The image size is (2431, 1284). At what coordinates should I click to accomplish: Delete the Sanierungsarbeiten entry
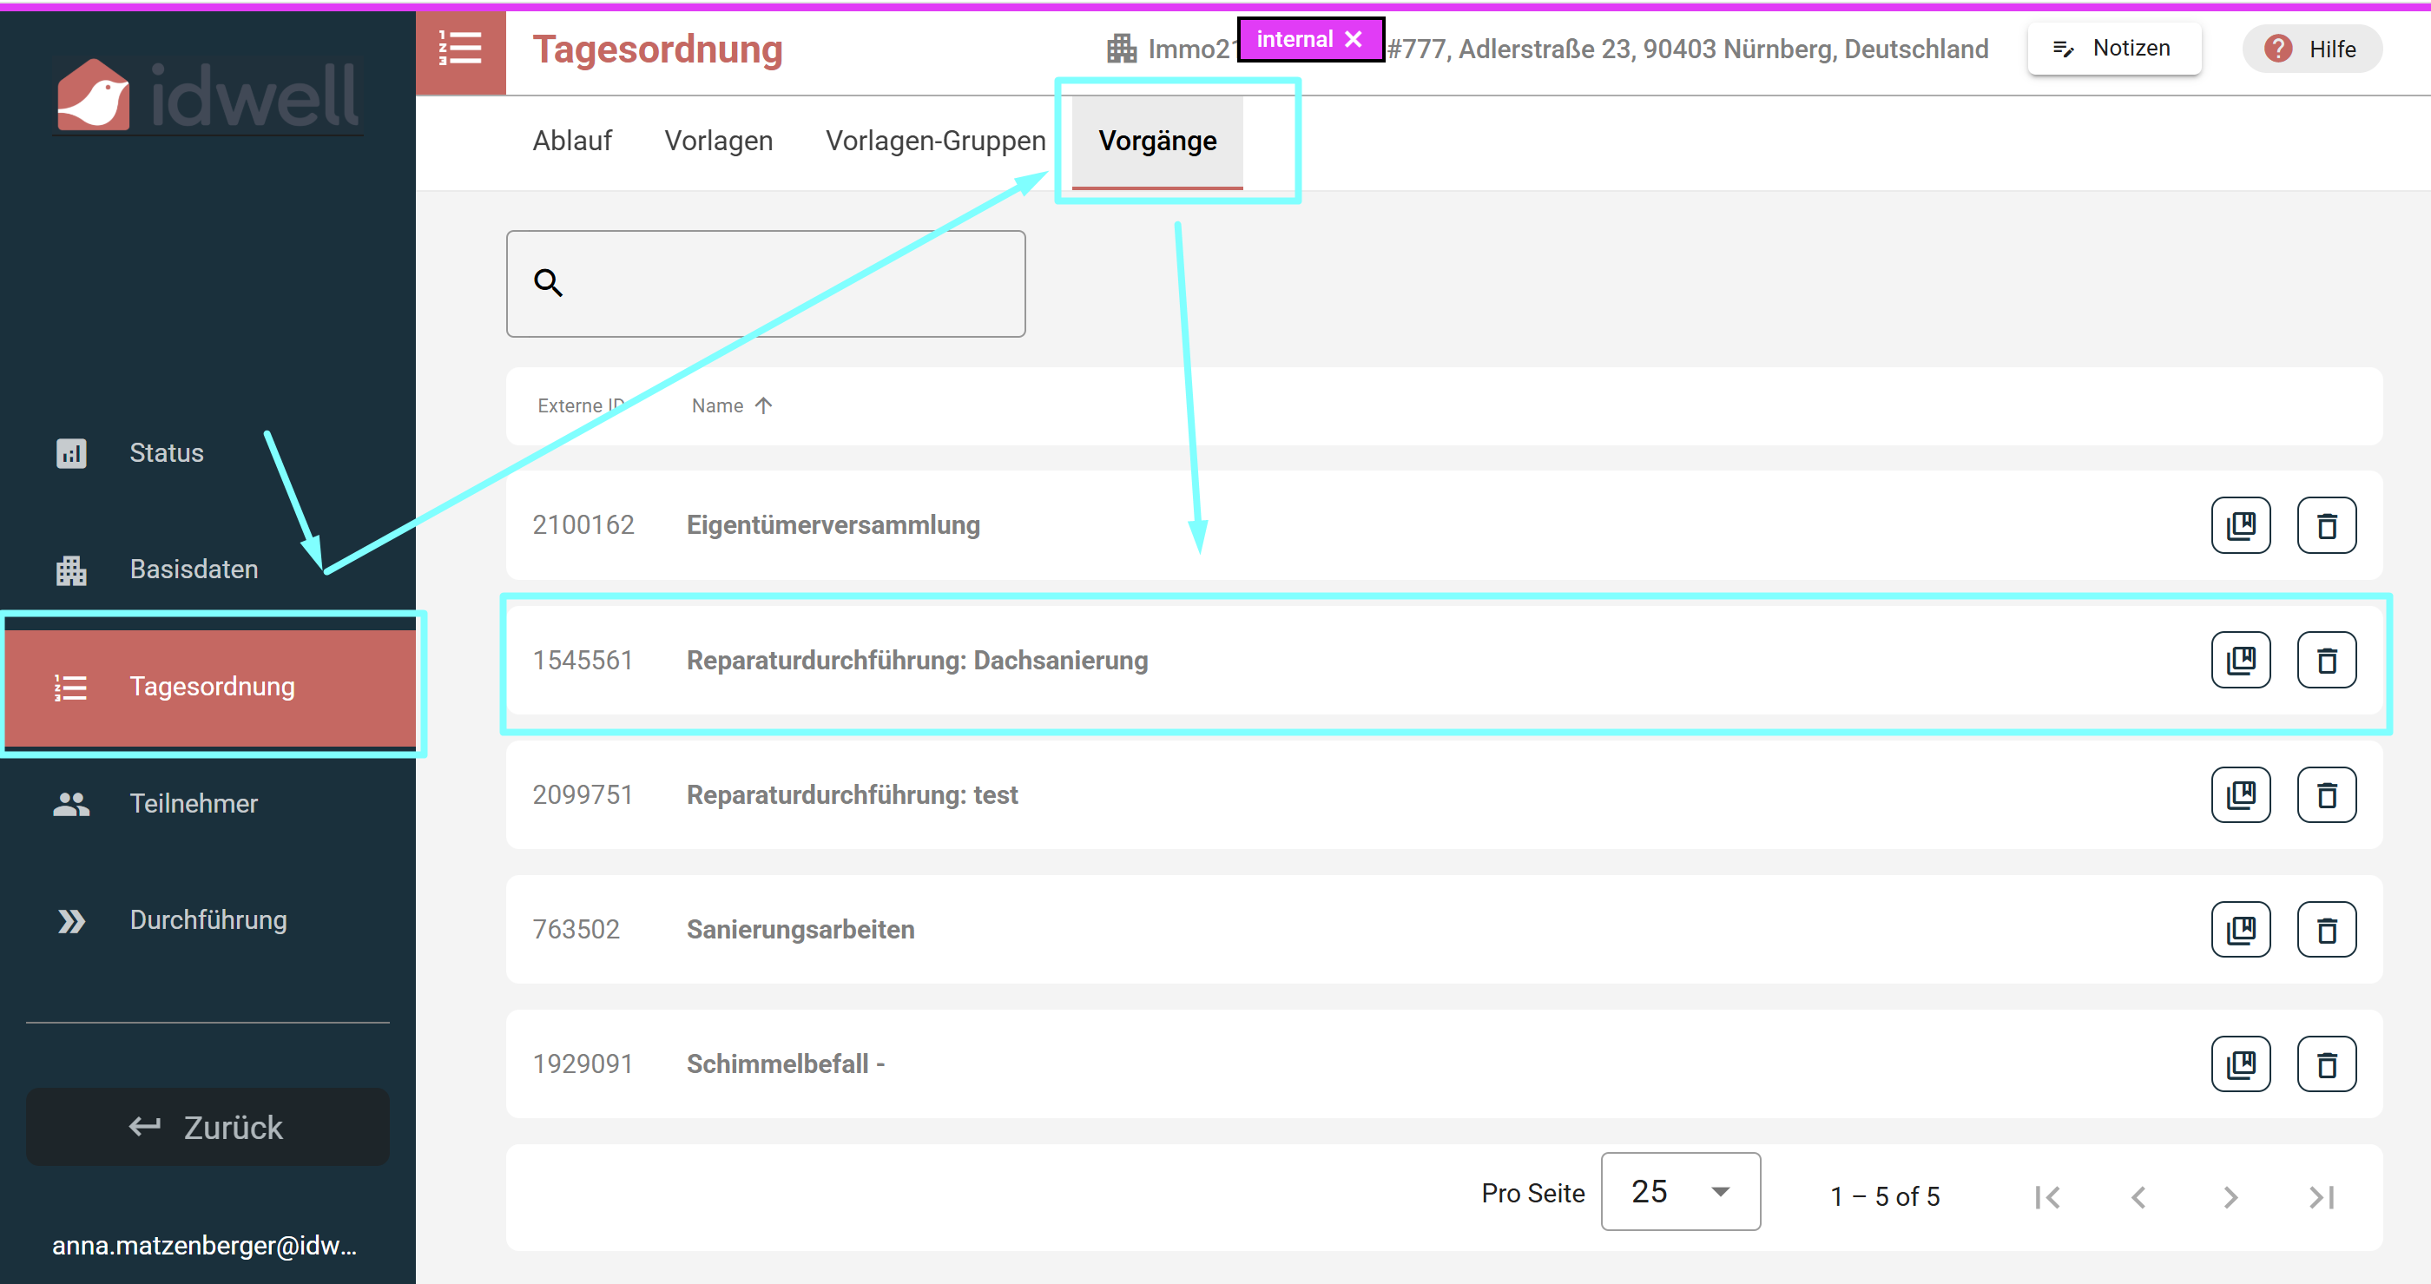pos(2325,929)
